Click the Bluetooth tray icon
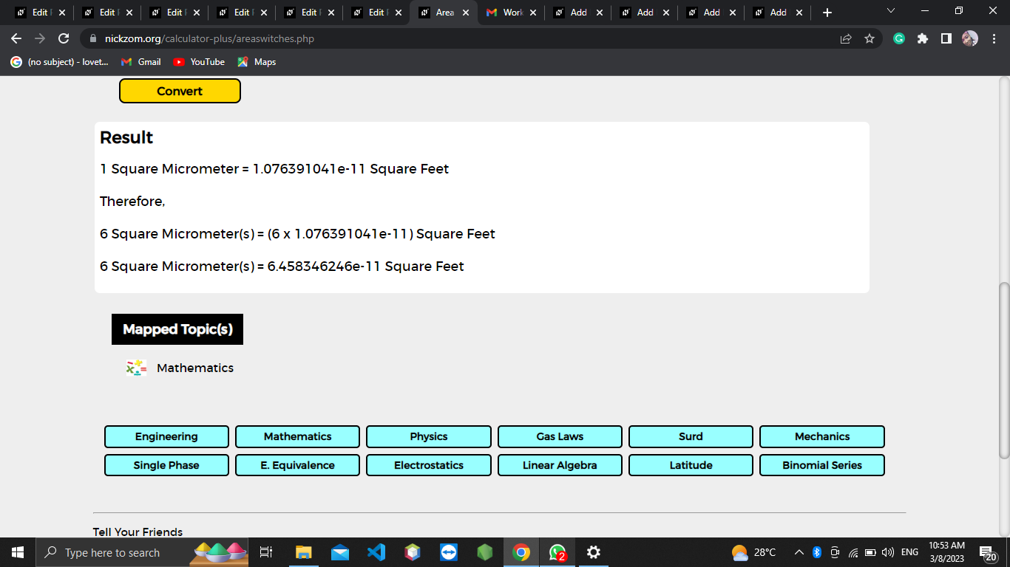The height and width of the screenshot is (567, 1010). click(817, 552)
